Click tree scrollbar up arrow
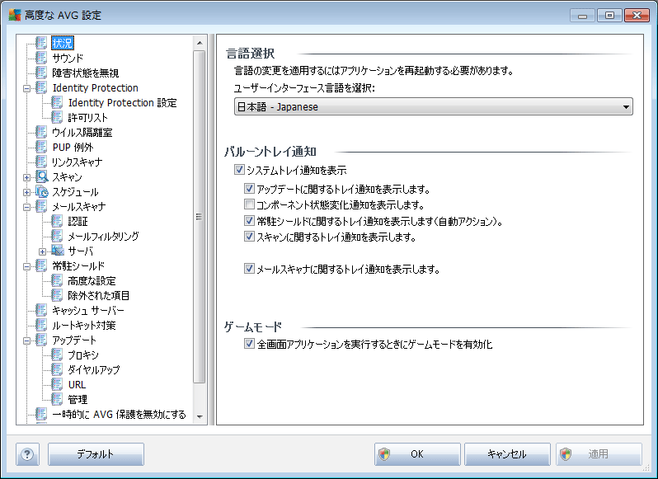The image size is (658, 479). click(x=200, y=43)
